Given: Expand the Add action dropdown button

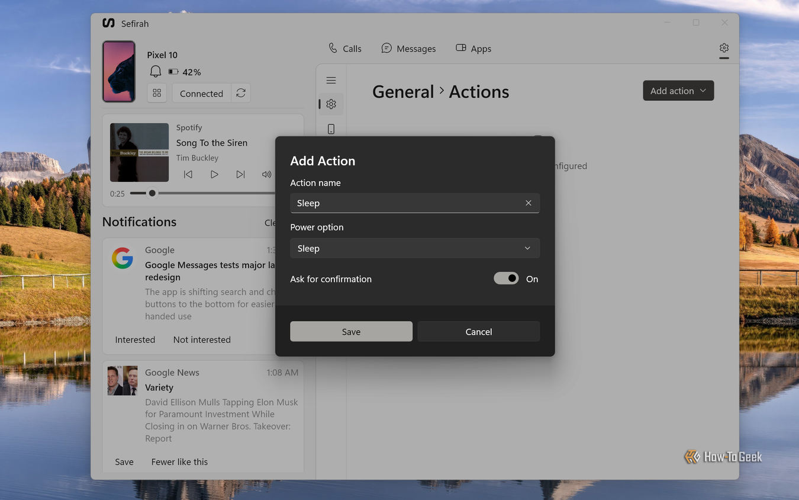Looking at the screenshot, I should (x=678, y=91).
